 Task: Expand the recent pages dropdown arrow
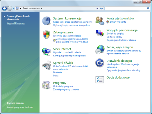pos(14,8)
